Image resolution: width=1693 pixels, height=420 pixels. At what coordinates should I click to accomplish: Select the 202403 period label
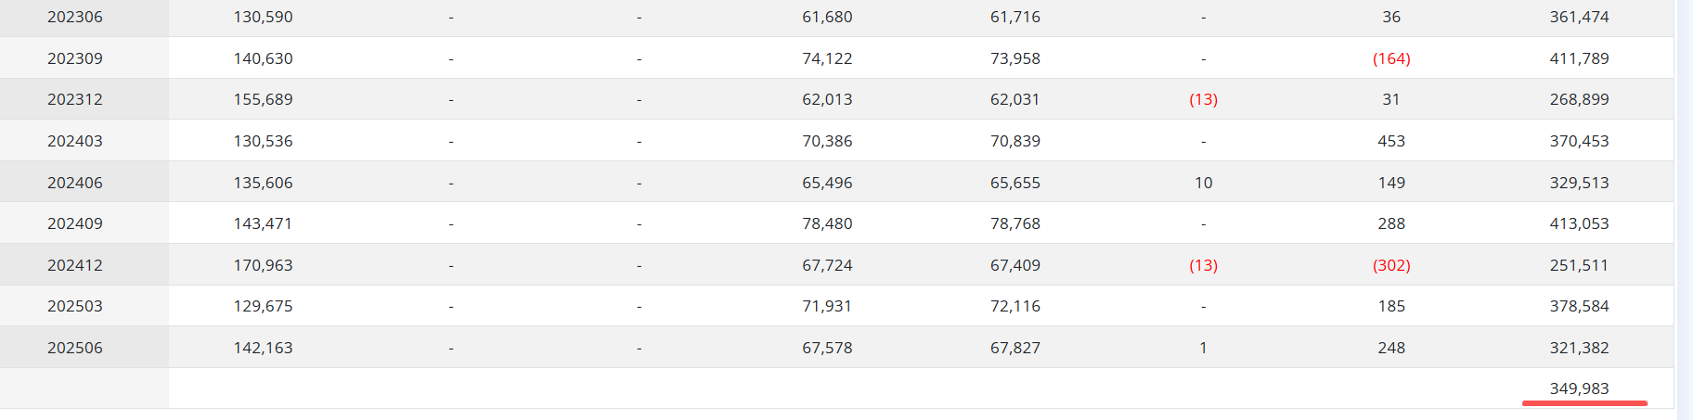(x=75, y=141)
